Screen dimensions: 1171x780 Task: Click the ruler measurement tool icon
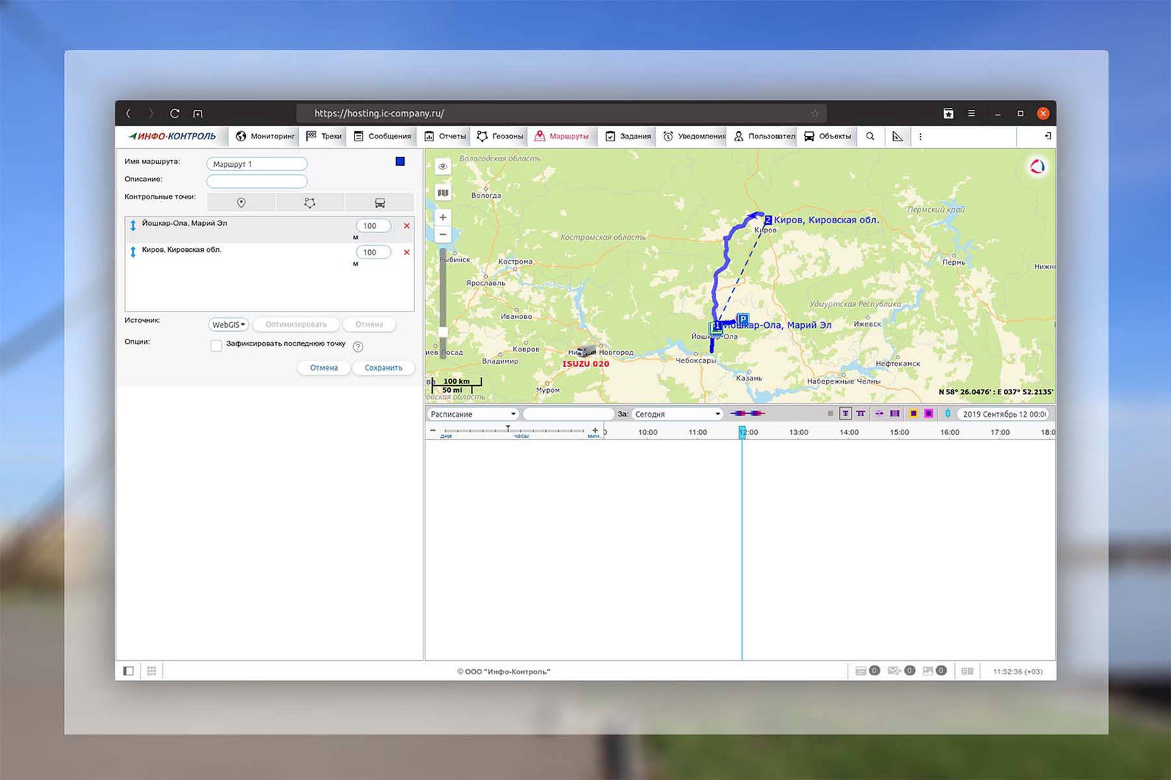coord(898,137)
